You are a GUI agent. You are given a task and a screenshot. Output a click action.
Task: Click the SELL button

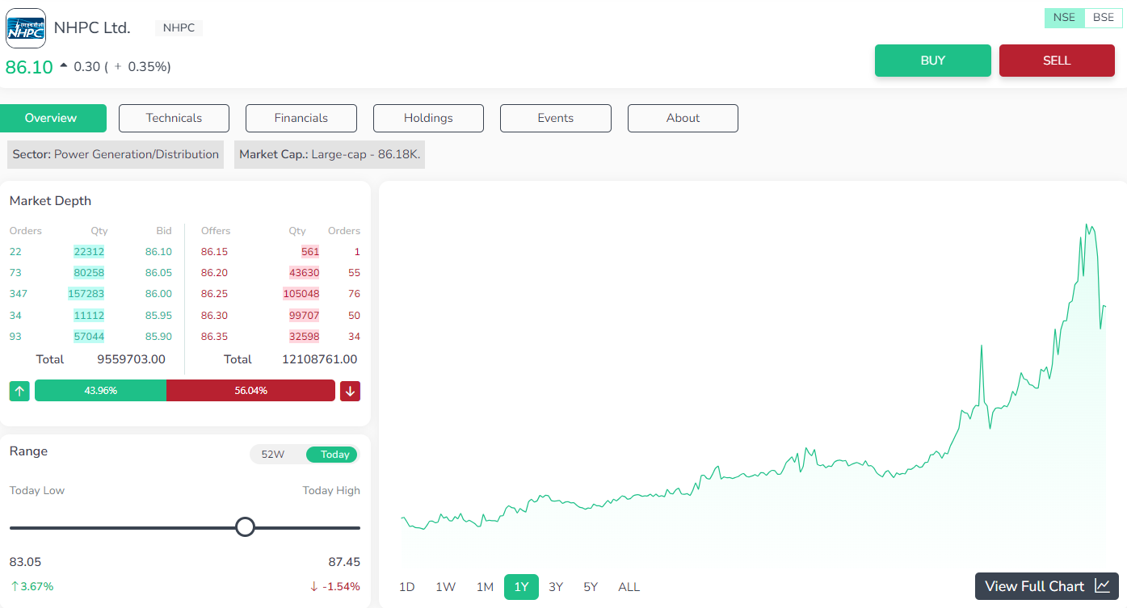pos(1056,61)
